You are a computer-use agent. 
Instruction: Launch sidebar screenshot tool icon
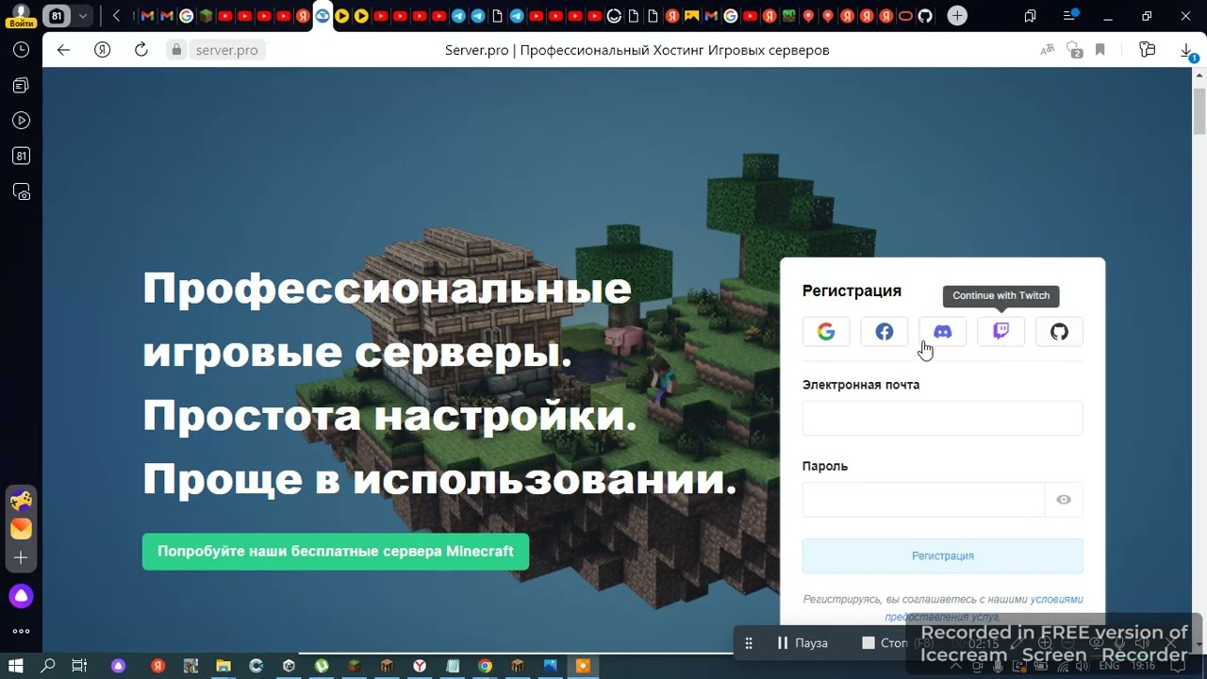pyautogui.click(x=21, y=192)
